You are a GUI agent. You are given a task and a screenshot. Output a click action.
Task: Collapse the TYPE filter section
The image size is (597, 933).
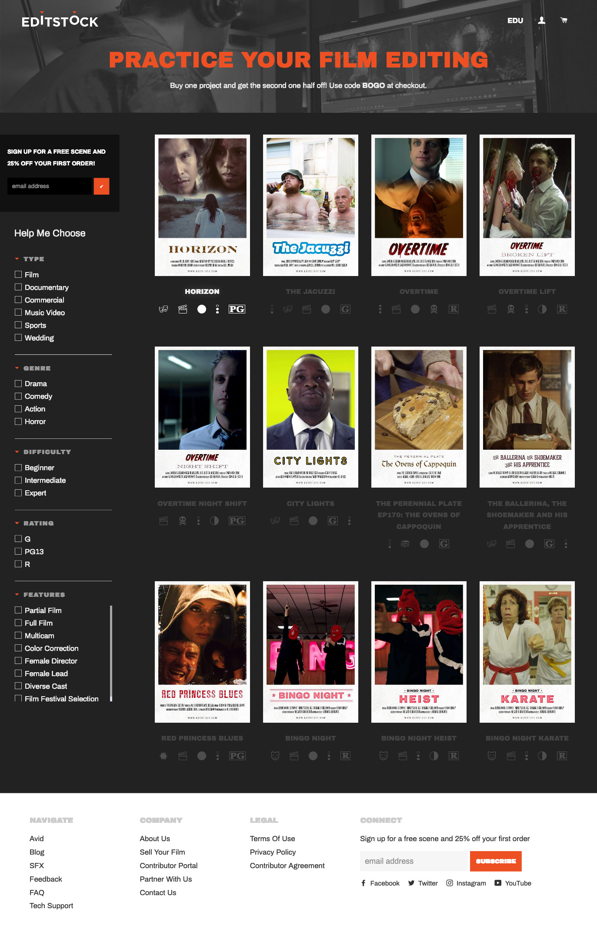(x=30, y=259)
